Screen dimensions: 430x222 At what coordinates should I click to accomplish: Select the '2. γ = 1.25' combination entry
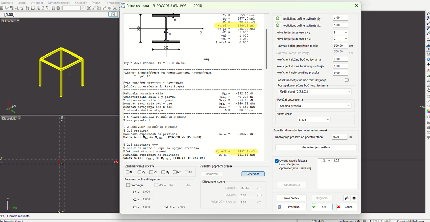pos(331,161)
